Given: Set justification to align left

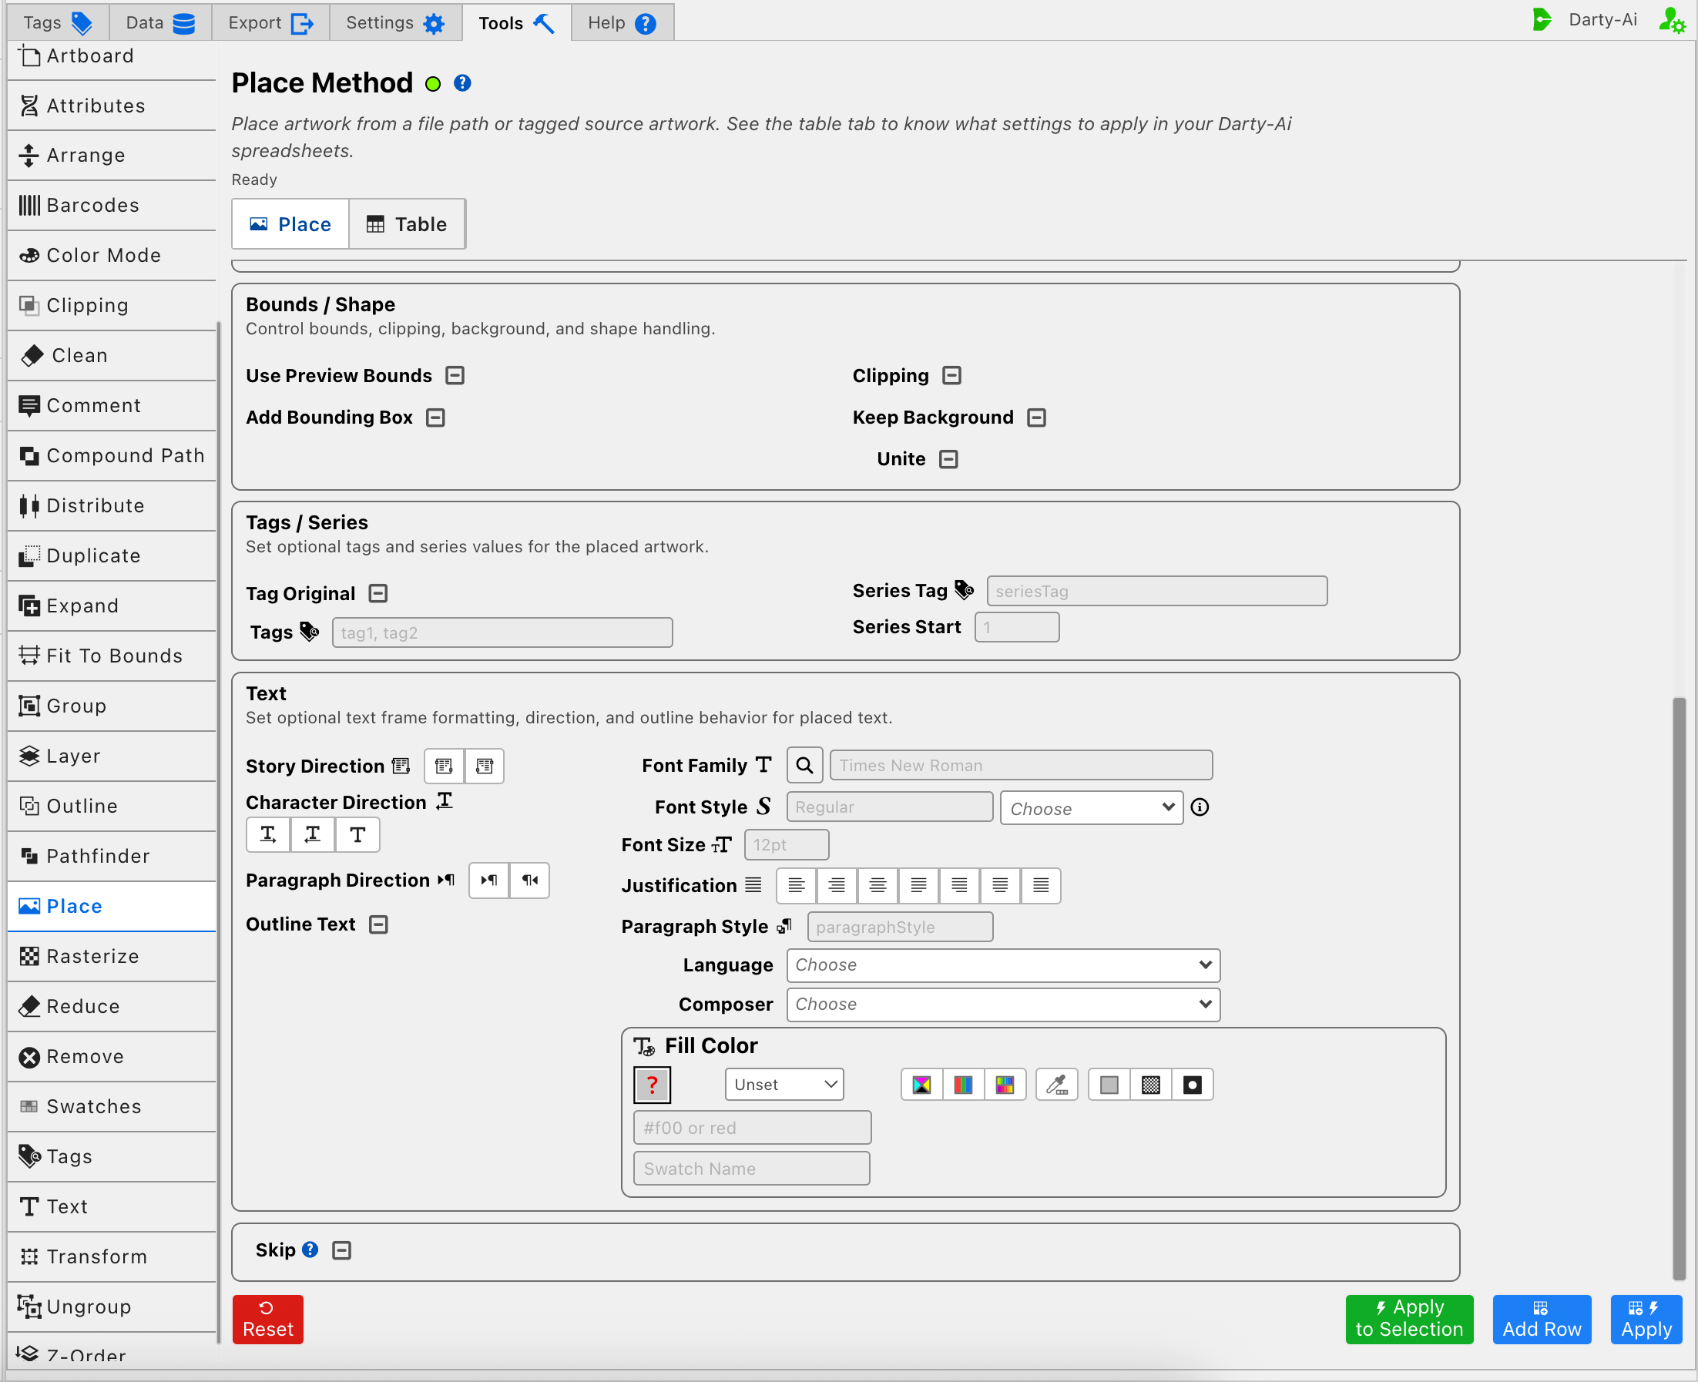Looking at the screenshot, I should [796, 885].
